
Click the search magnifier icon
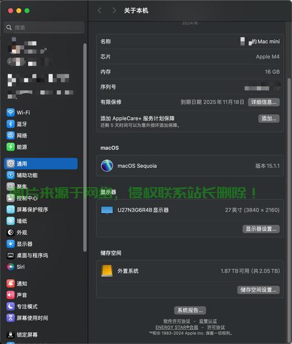point(9,27)
